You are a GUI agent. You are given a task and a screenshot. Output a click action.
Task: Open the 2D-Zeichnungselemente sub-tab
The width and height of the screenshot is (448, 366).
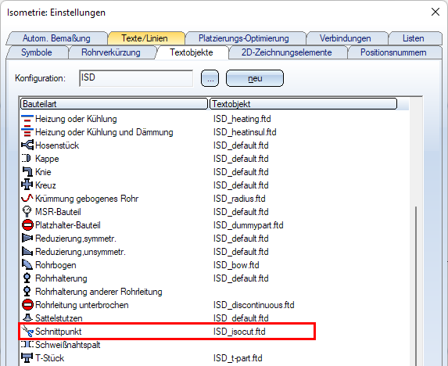[287, 52]
